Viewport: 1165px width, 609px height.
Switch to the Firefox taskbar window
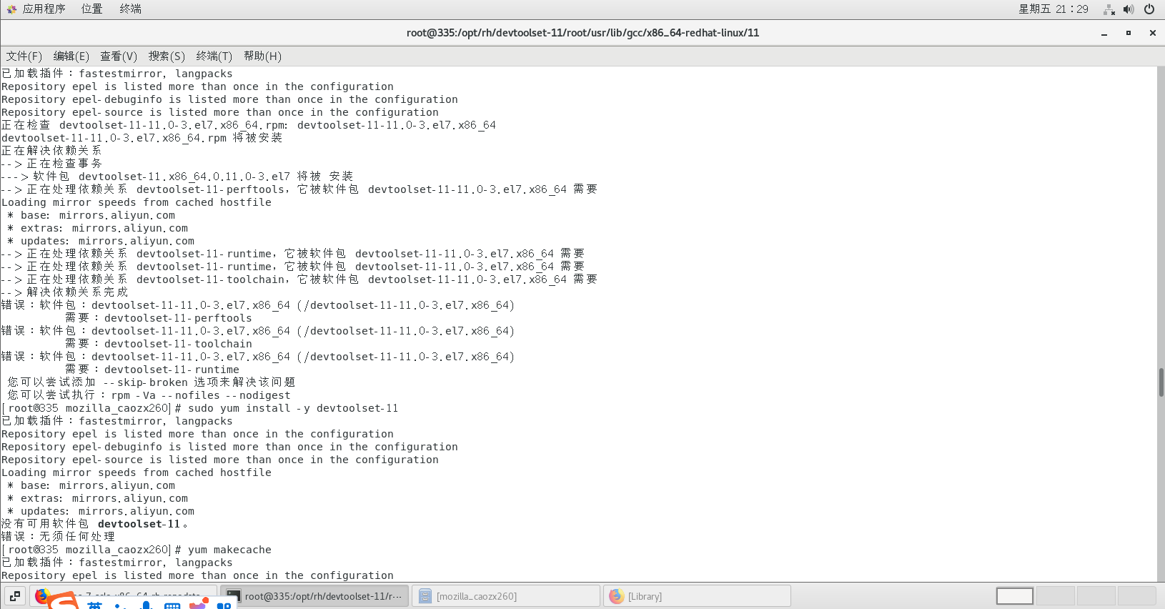click(x=123, y=595)
